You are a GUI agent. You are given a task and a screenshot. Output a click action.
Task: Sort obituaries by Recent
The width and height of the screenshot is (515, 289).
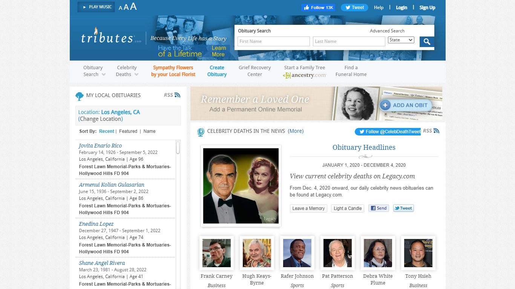107,131
